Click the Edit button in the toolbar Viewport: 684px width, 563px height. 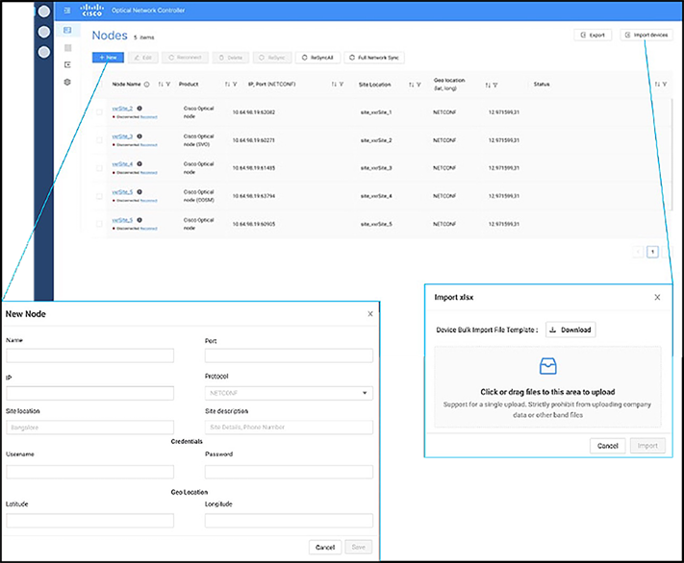click(142, 58)
